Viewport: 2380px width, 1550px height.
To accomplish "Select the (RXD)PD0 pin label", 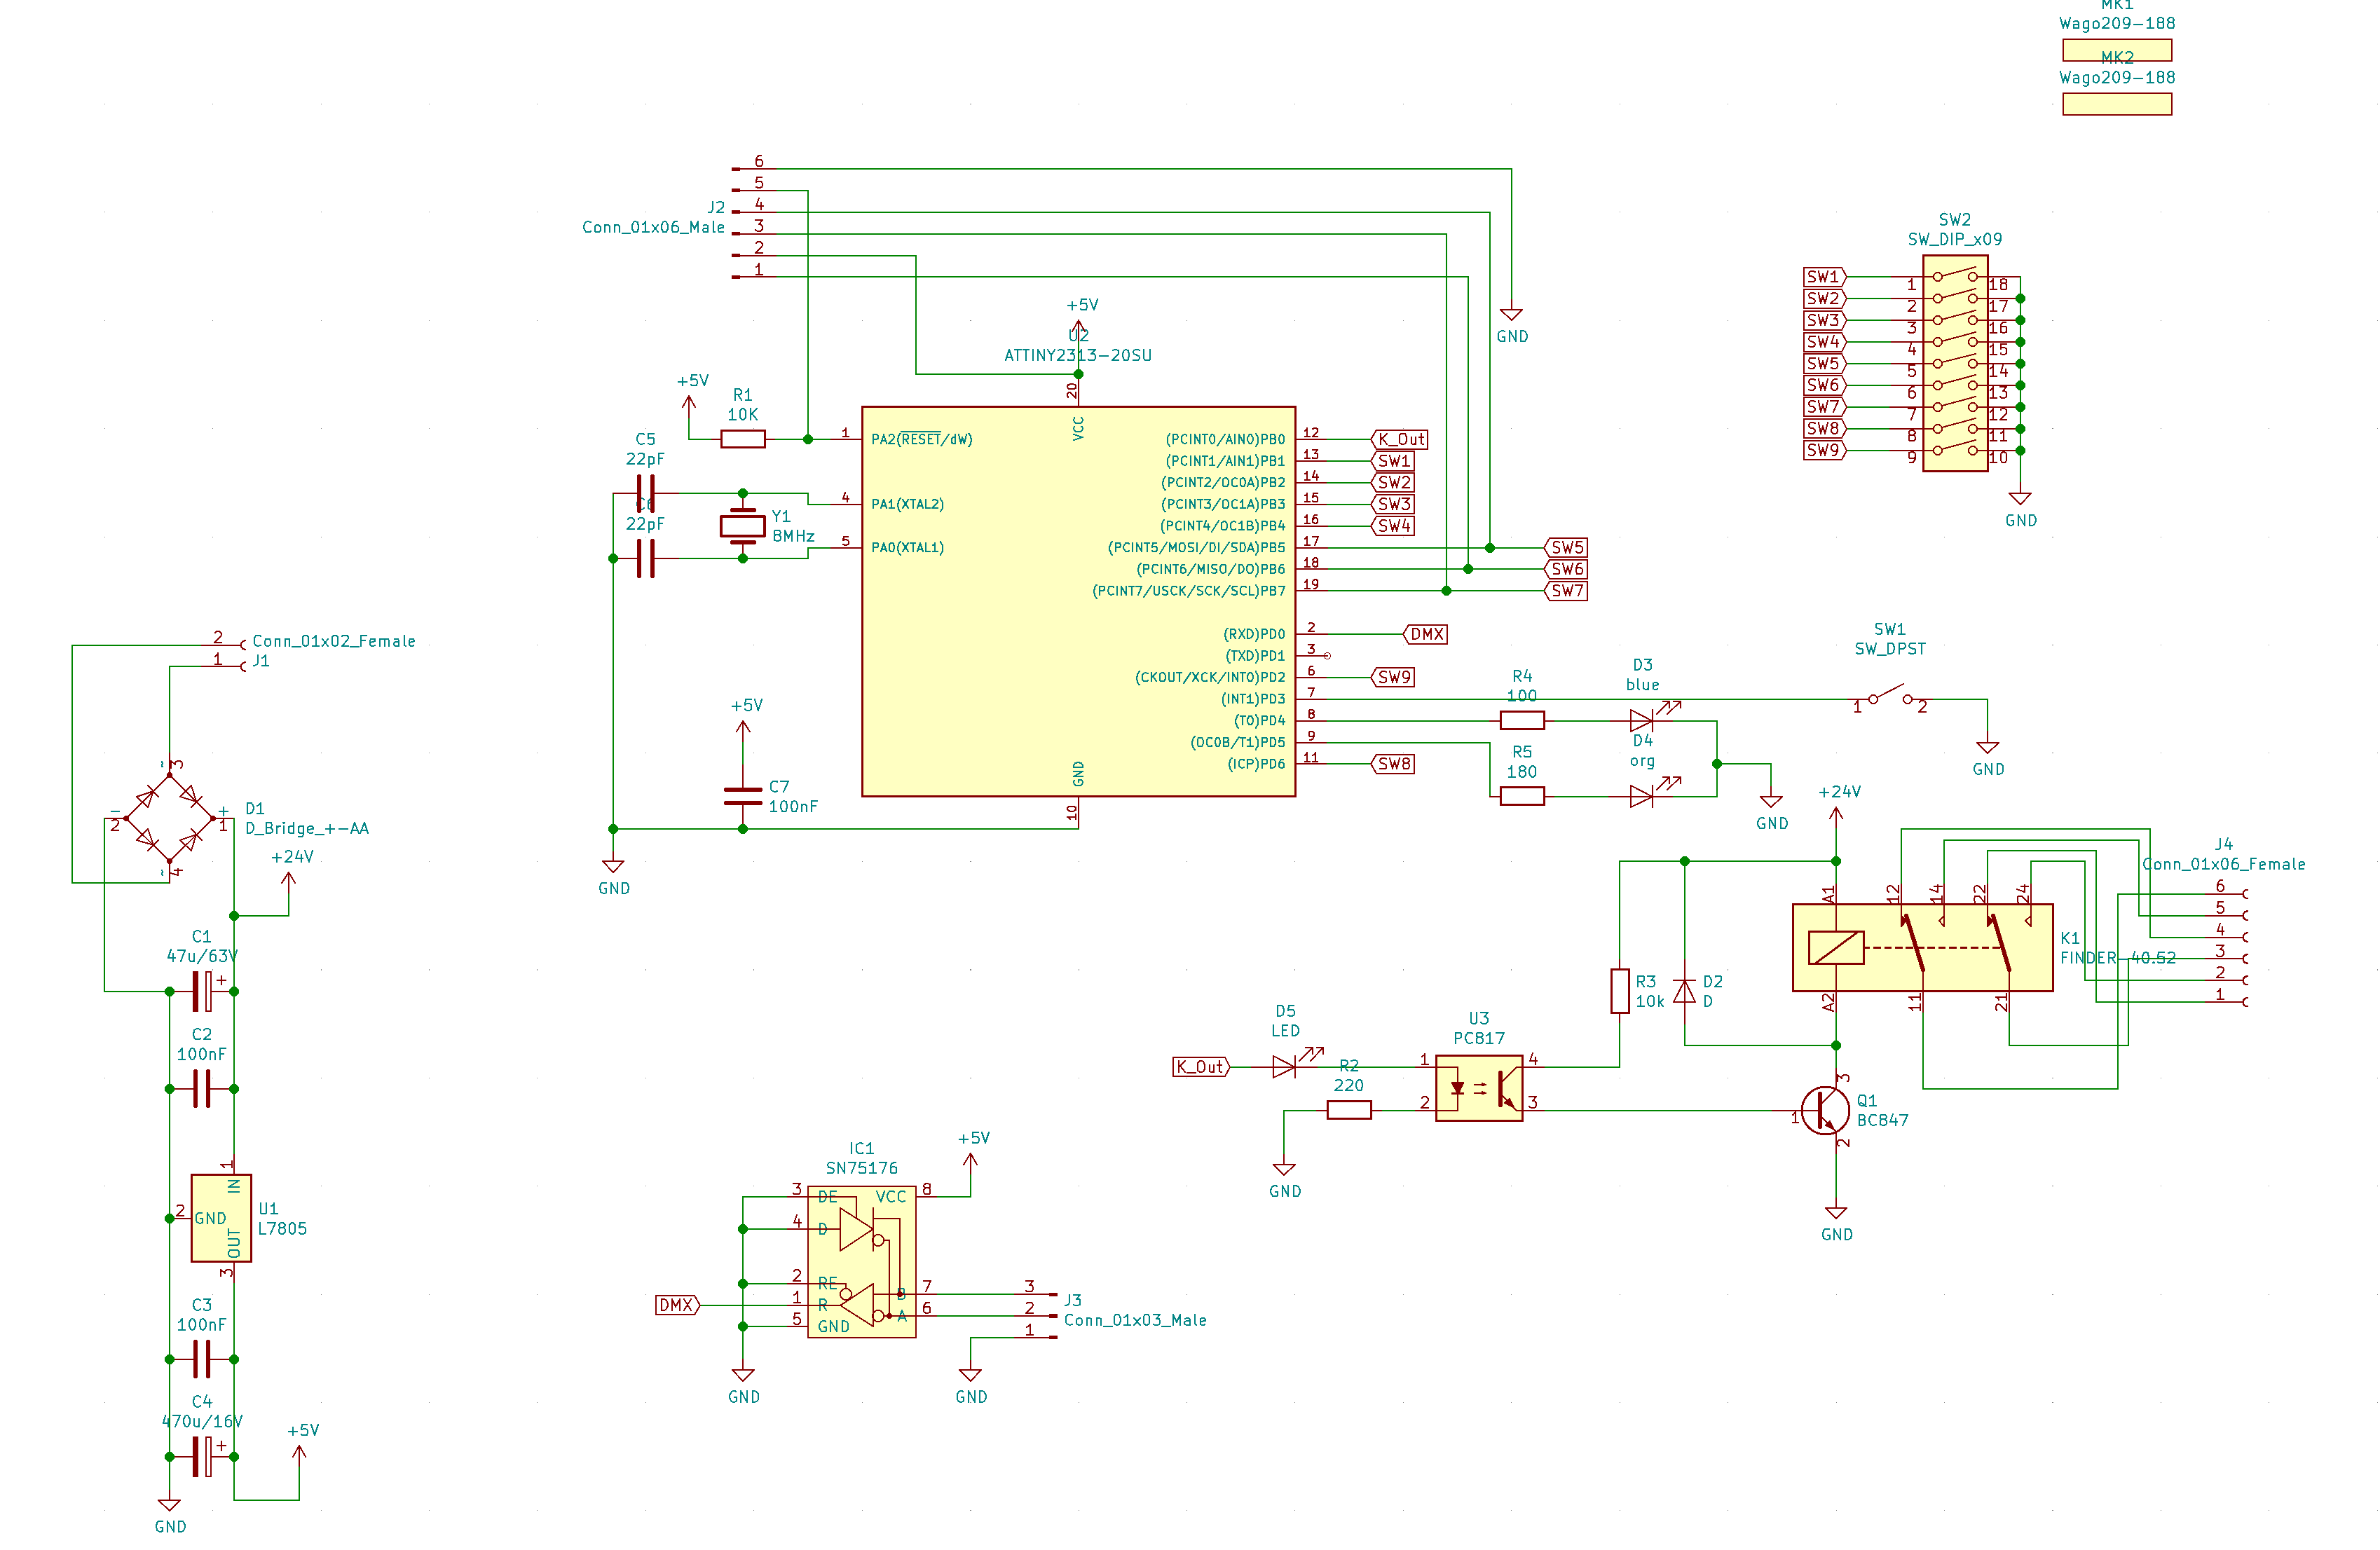I will (x=1254, y=634).
